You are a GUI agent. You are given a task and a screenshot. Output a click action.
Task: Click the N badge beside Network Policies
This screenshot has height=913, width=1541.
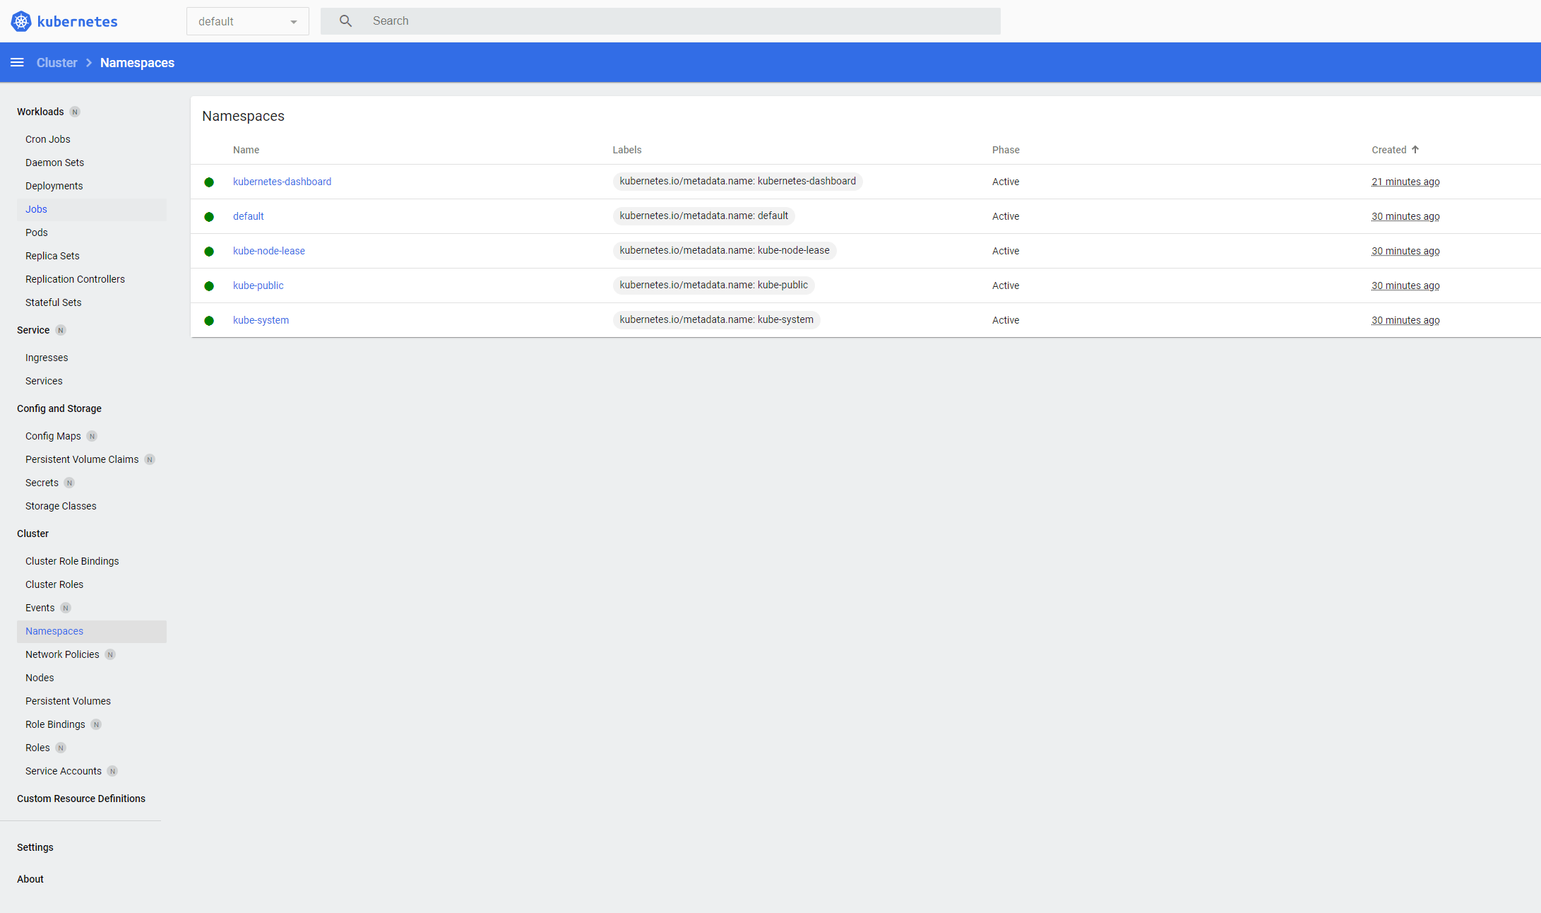click(110, 655)
